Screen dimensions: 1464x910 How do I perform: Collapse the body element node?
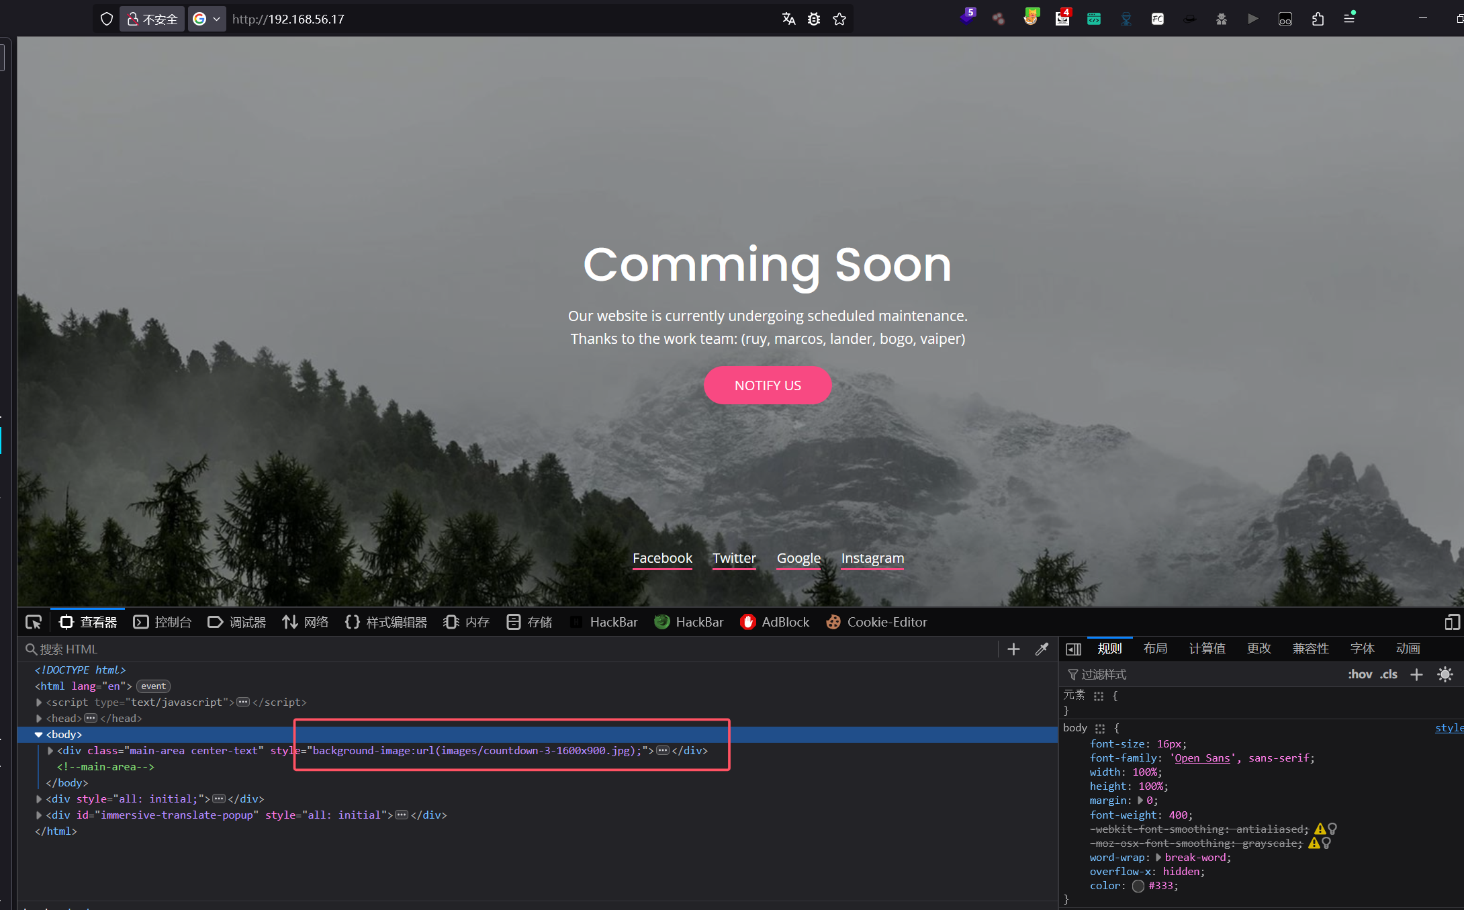point(39,735)
